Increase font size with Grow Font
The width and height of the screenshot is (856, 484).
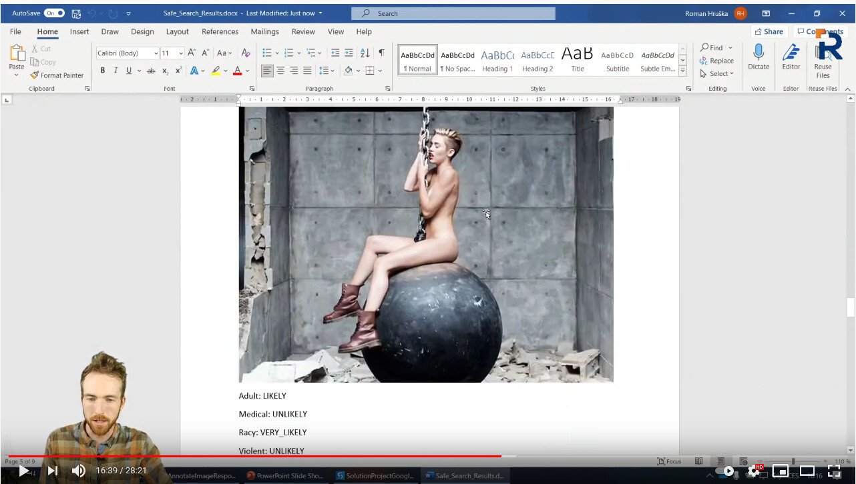click(192, 53)
